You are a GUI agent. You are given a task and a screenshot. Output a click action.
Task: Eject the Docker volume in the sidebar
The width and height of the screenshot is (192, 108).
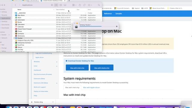9,35
